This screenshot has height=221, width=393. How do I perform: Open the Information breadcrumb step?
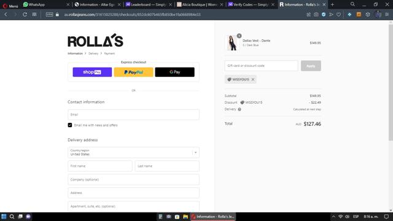75,53
